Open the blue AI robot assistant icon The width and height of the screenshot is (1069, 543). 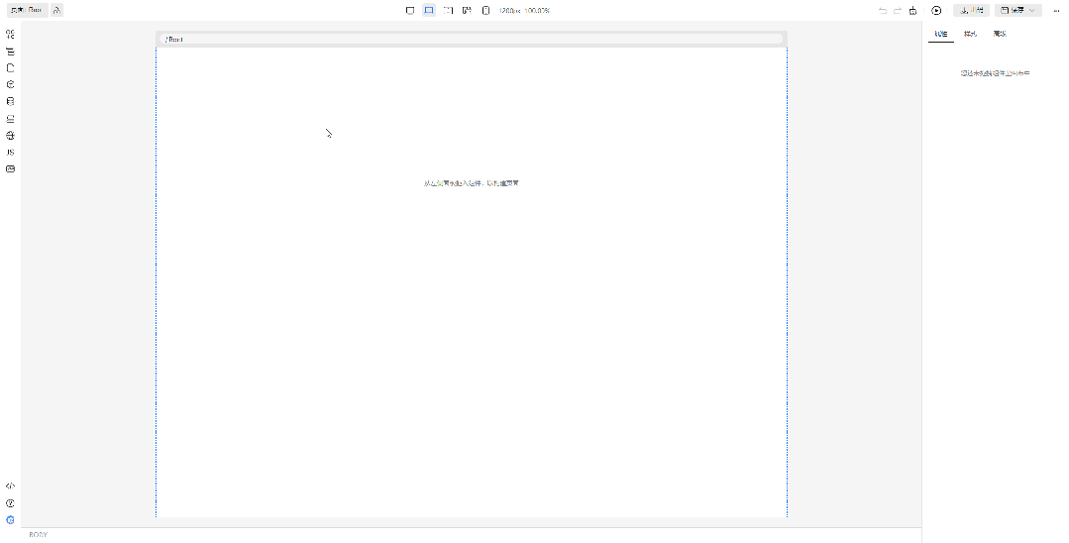[10, 519]
